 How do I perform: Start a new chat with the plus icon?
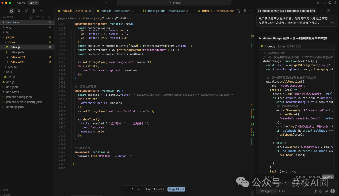pyautogui.click(x=322, y=11)
